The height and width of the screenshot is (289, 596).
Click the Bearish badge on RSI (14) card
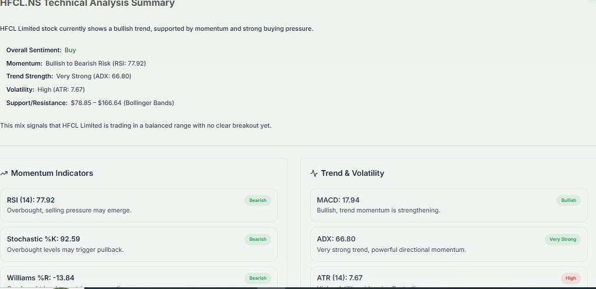pos(258,200)
